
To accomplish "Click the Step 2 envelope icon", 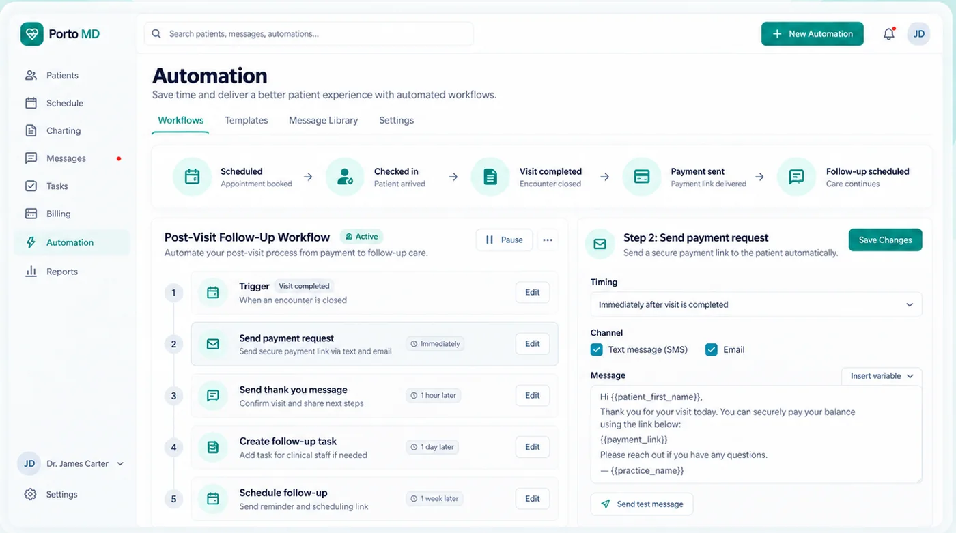I will 600,244.
